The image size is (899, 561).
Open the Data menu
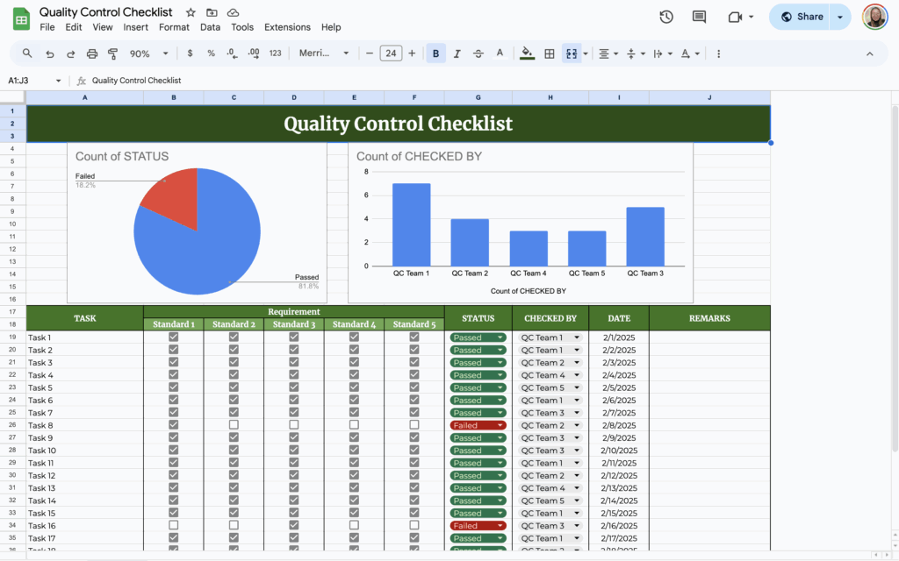point(210,26)
